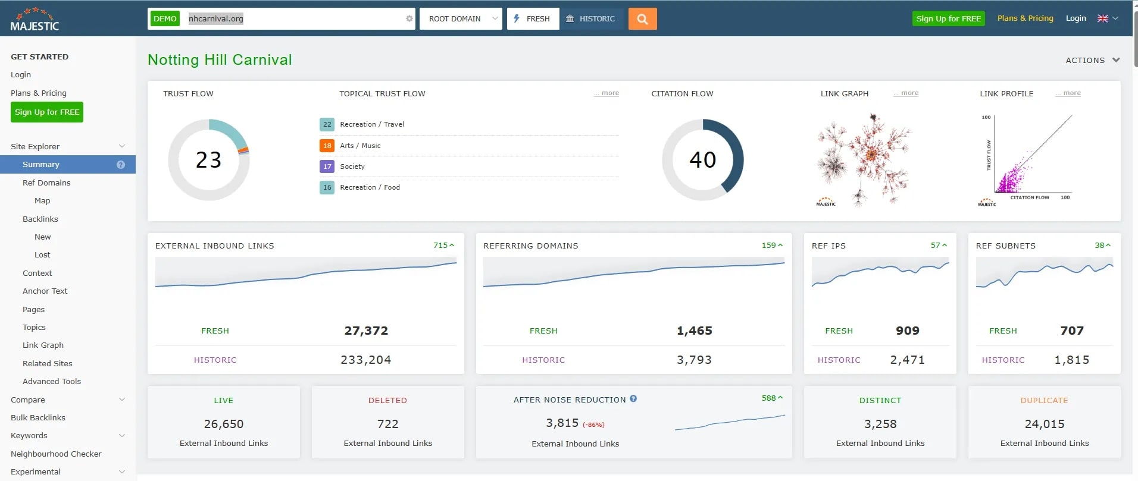Click the Trust Flow 23 donut chart
1138x481 pixels.
pyautogui.click(x=208, y=160)
